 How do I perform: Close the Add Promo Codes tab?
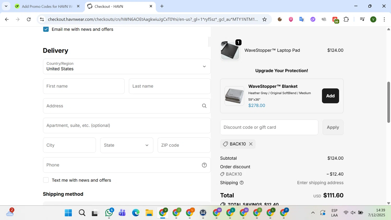[x=78, y=6]
